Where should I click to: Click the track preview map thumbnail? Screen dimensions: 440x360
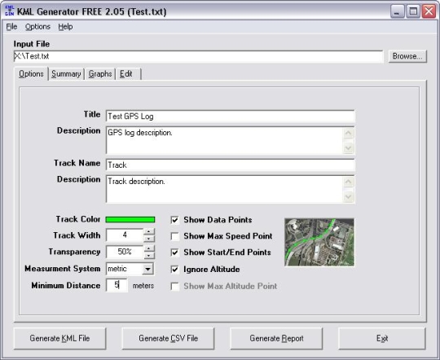tap(319, 242)
